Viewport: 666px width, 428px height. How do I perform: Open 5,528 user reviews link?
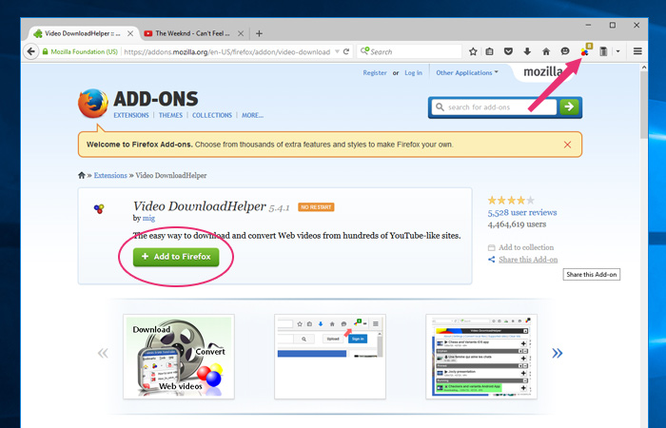(522, 212)
